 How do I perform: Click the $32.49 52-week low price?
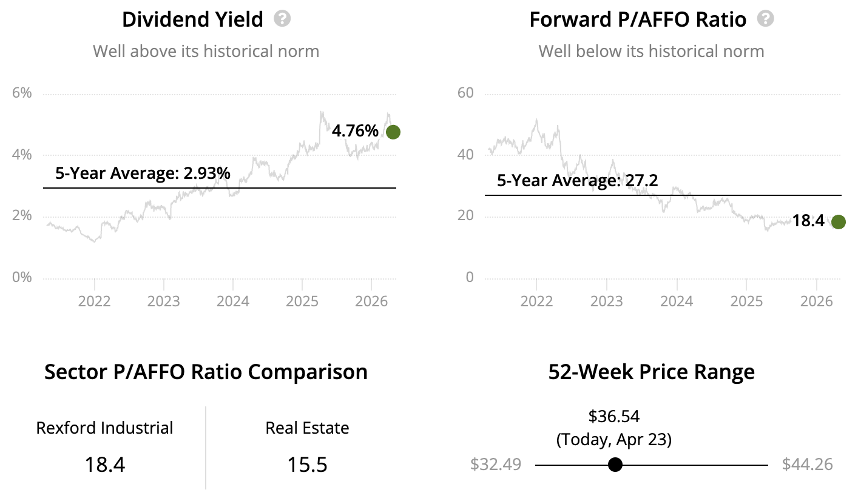(x=495, y=465)
